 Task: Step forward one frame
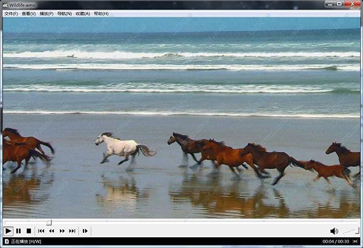85,230
